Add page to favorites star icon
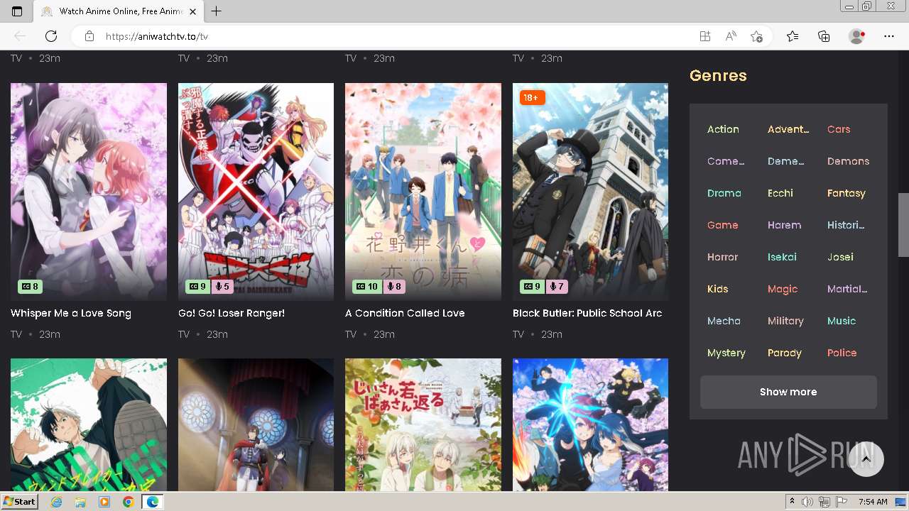Screen dimensions: 909x511 pyautogui.click(x=756, y=36)
